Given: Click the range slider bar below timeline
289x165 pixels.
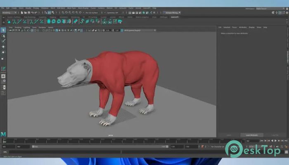Looking at the screenshot, I should [x=100, y=146].
